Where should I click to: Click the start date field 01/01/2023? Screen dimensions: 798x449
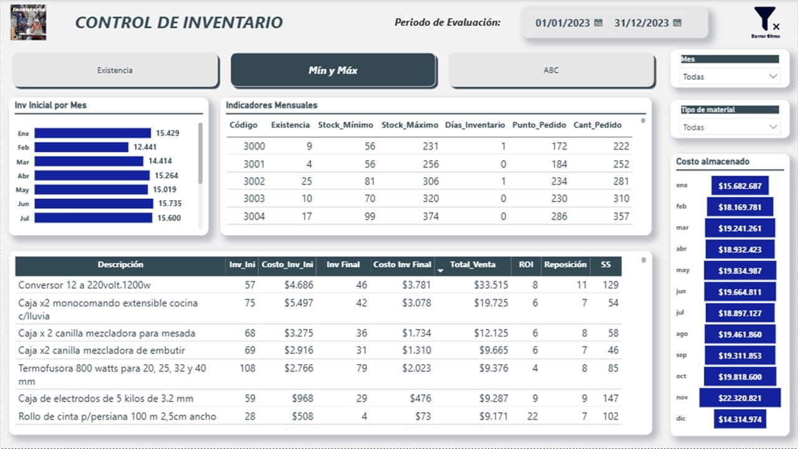562,23
